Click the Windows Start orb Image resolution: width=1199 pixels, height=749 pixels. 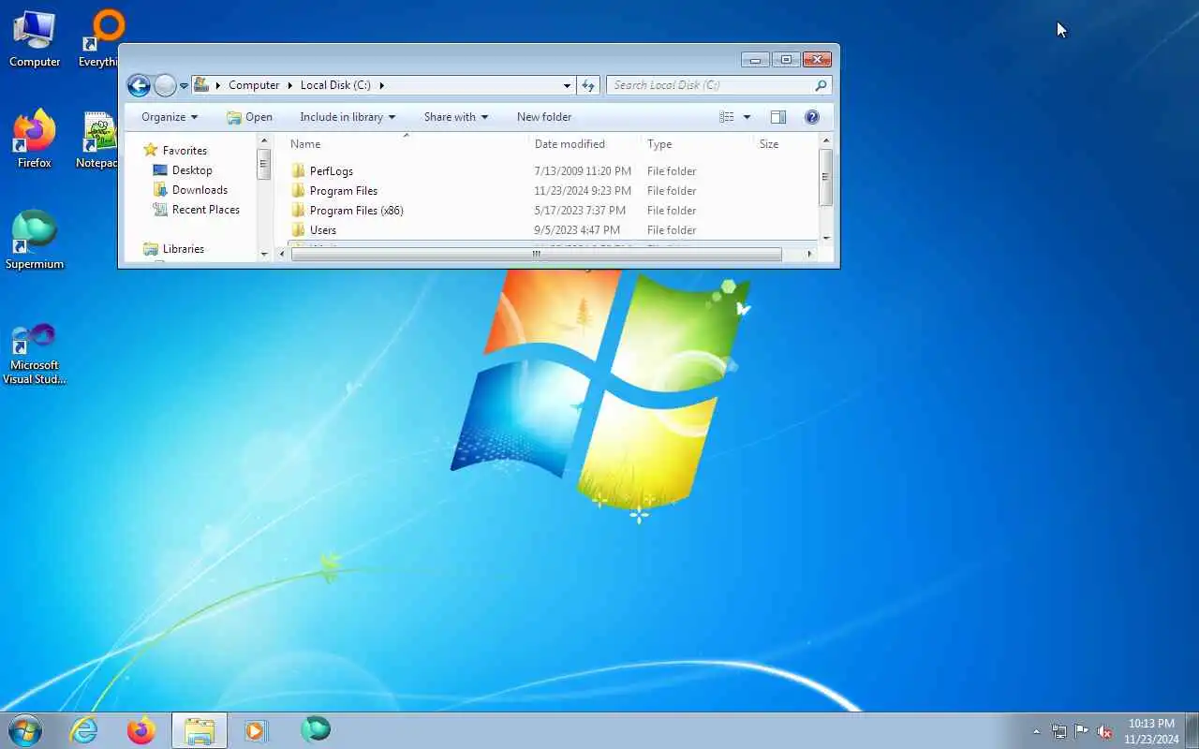[25, 730]
